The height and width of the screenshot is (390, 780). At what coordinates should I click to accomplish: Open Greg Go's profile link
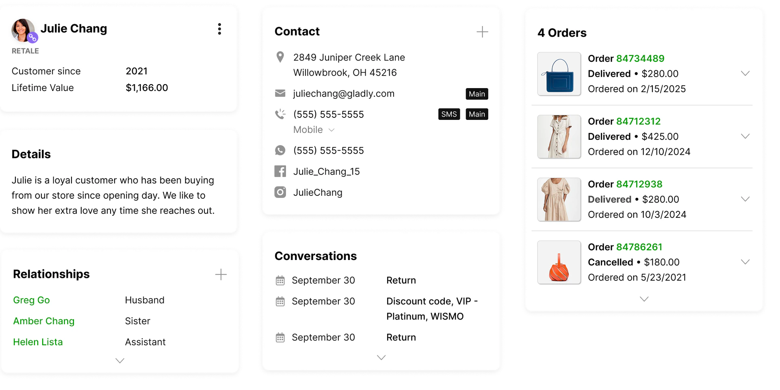tap(31, 300)
